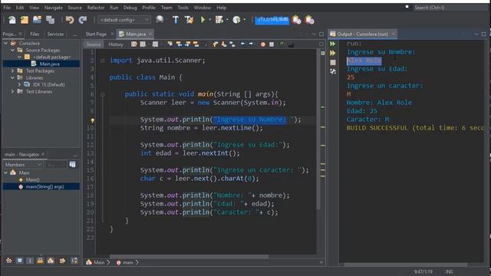Toggle Show Inherited Members filter in Navigator

click(x=8, y=261)
